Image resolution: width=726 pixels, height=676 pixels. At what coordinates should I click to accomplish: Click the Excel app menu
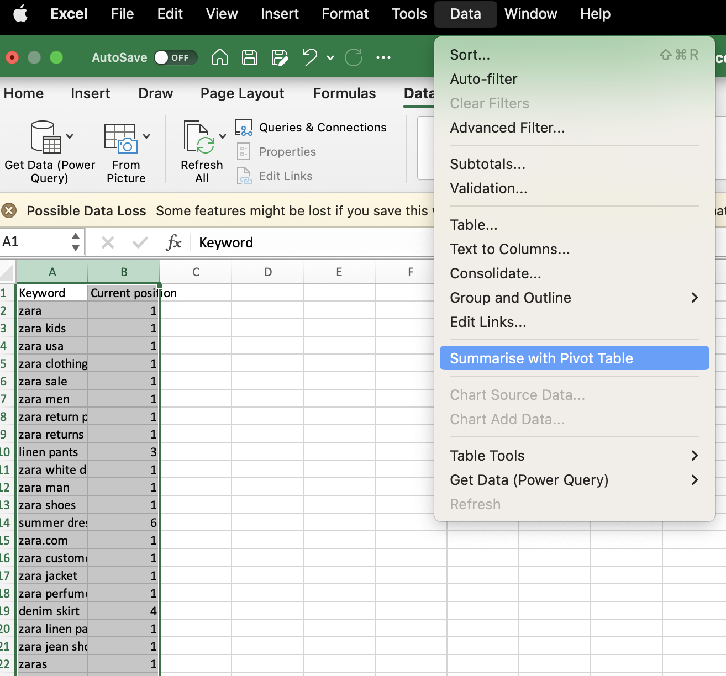pyautogui.click(x=69, y=14)
